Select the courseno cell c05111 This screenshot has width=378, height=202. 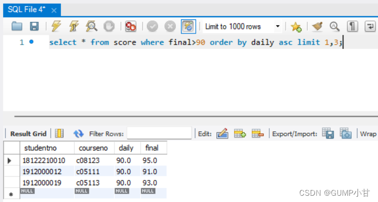94,172
